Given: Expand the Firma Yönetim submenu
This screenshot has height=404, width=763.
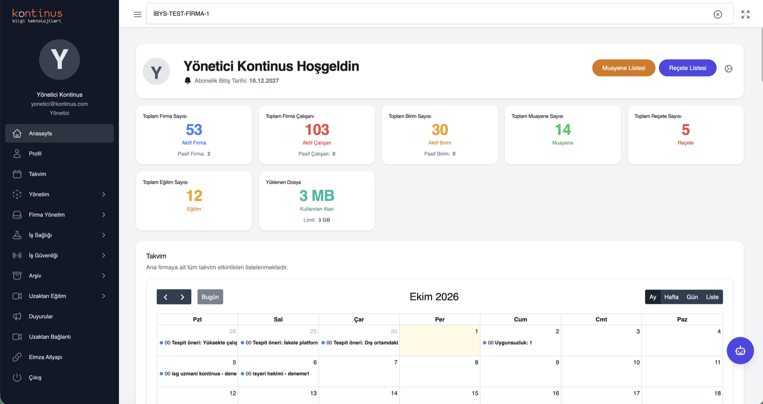Looking at the screenshot, I should [x=59, y=215].
